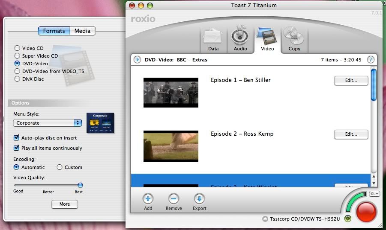Click the Tsstcorp CD/DVDW TS-H552U drive name
This screenshot has height=230, width=386.
pyautogui.click(x=305, y=219)
